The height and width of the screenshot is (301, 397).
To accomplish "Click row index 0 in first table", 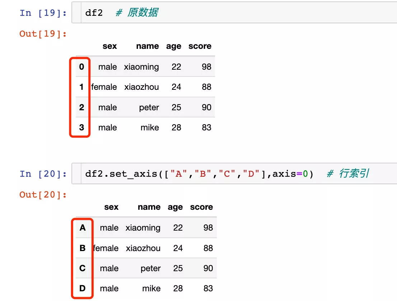I will coord(81,67).
